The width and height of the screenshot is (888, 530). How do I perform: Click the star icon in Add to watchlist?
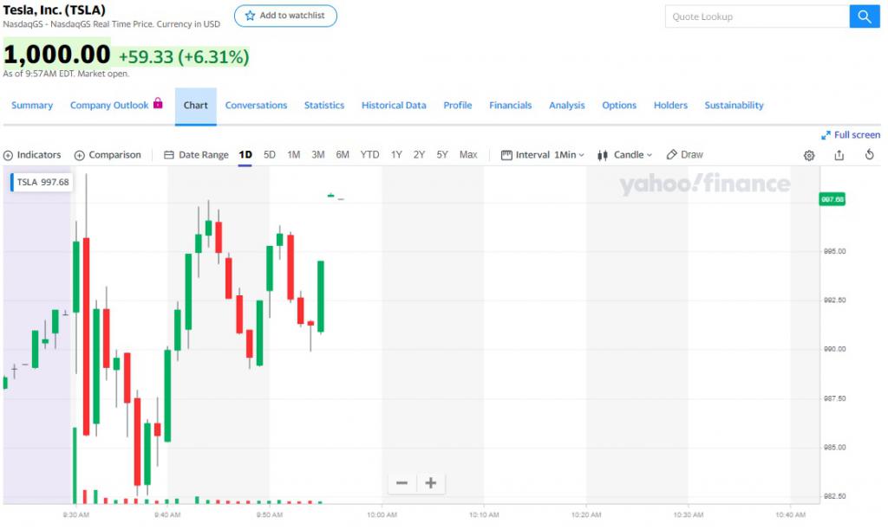250,16
